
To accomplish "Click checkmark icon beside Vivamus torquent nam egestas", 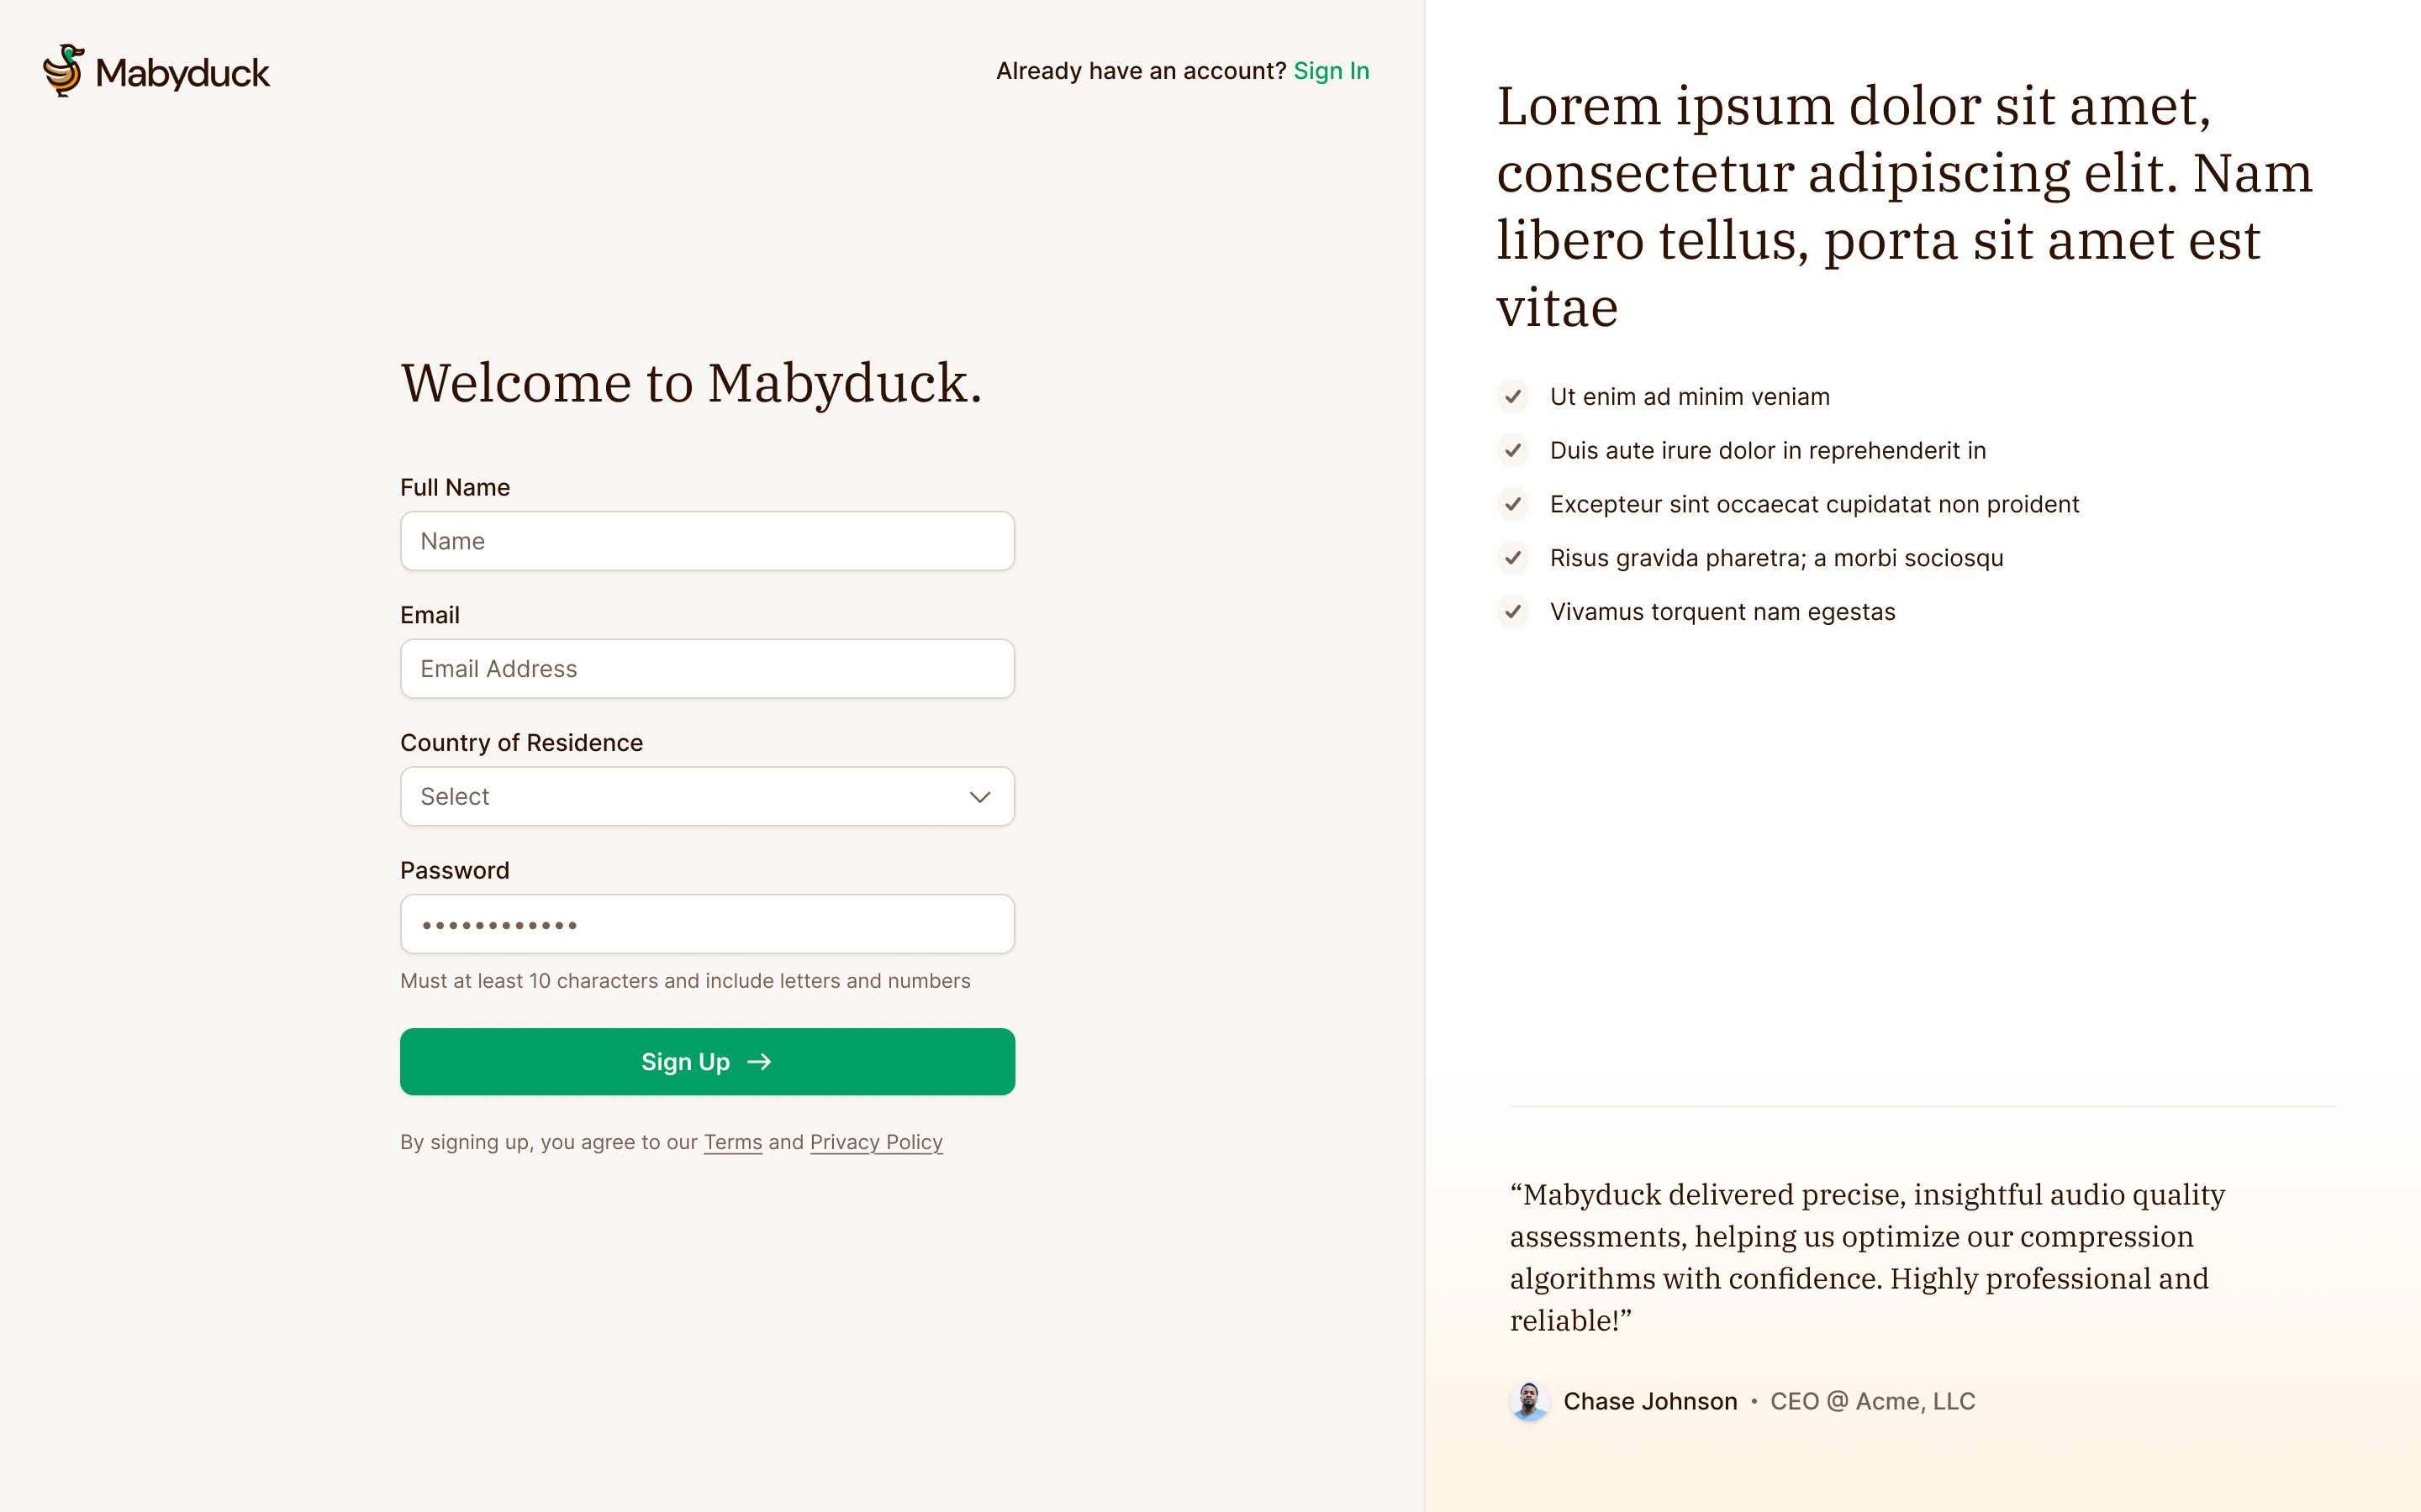I will click(x=1512, y=612).
